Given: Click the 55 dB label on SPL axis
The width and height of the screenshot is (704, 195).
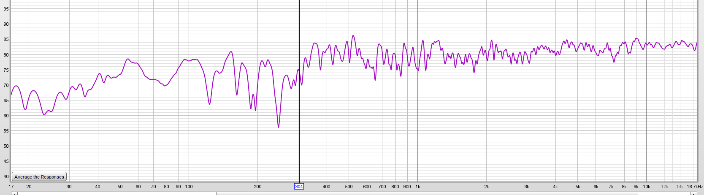Looking at the screenshot, I should click(x=6, y=131).
